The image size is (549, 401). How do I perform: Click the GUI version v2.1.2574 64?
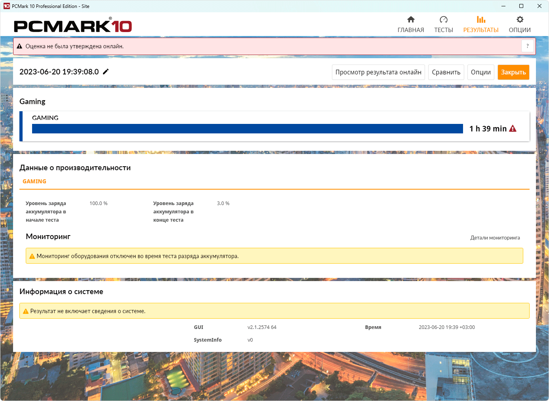(x=262, y=327)
